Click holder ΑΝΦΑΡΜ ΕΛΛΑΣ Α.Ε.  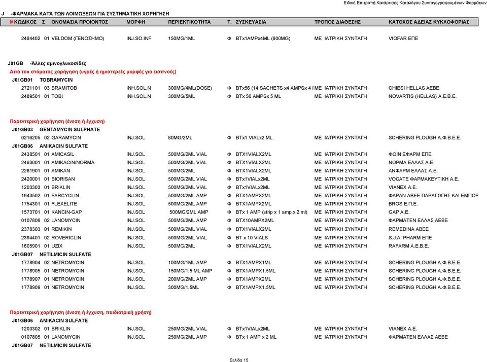point(413,171)
